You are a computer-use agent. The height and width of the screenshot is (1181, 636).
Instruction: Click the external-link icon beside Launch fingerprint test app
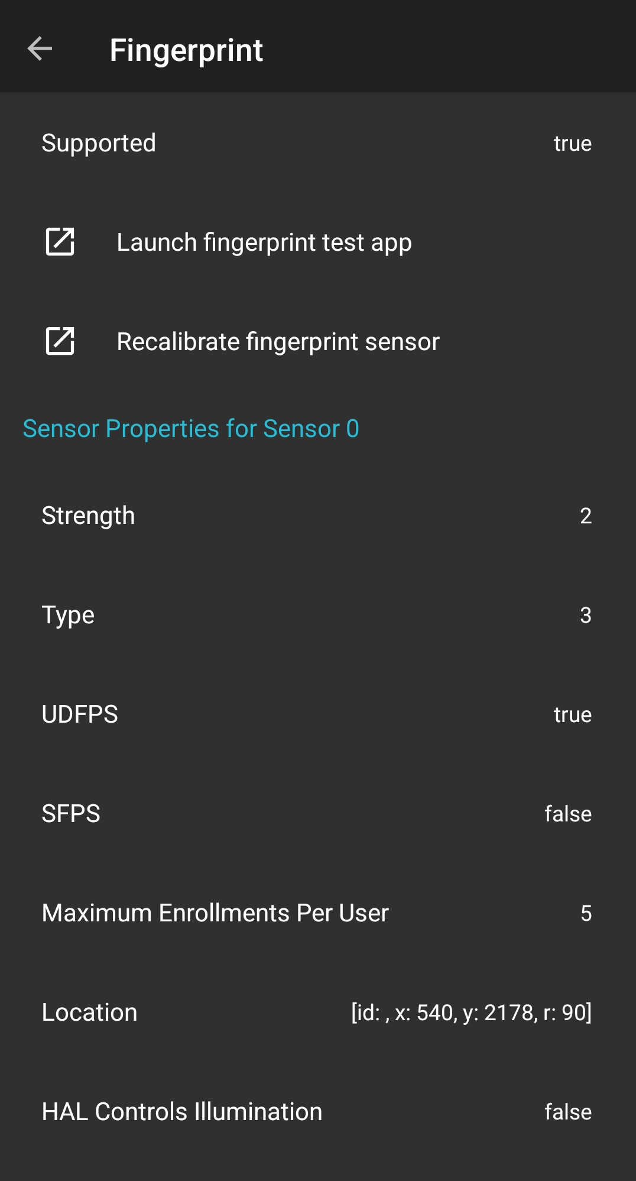coord(60,242)
